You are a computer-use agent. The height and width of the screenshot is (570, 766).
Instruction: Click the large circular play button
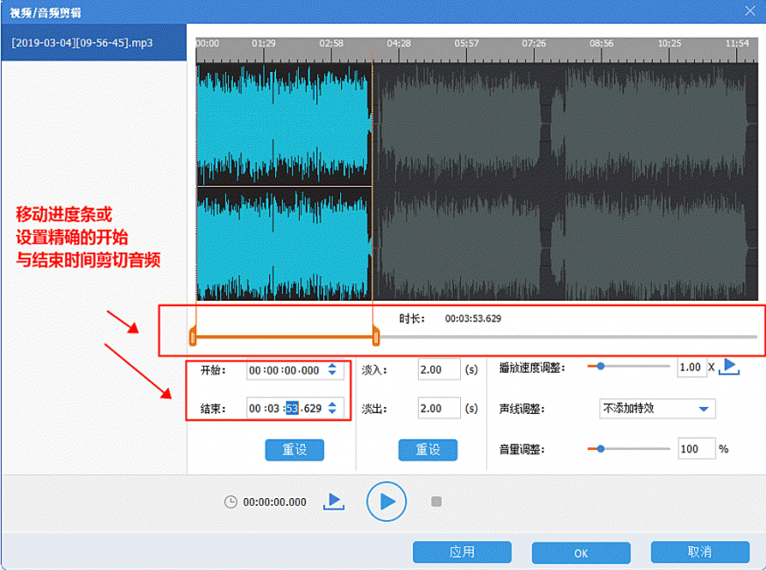click(387, 502)
